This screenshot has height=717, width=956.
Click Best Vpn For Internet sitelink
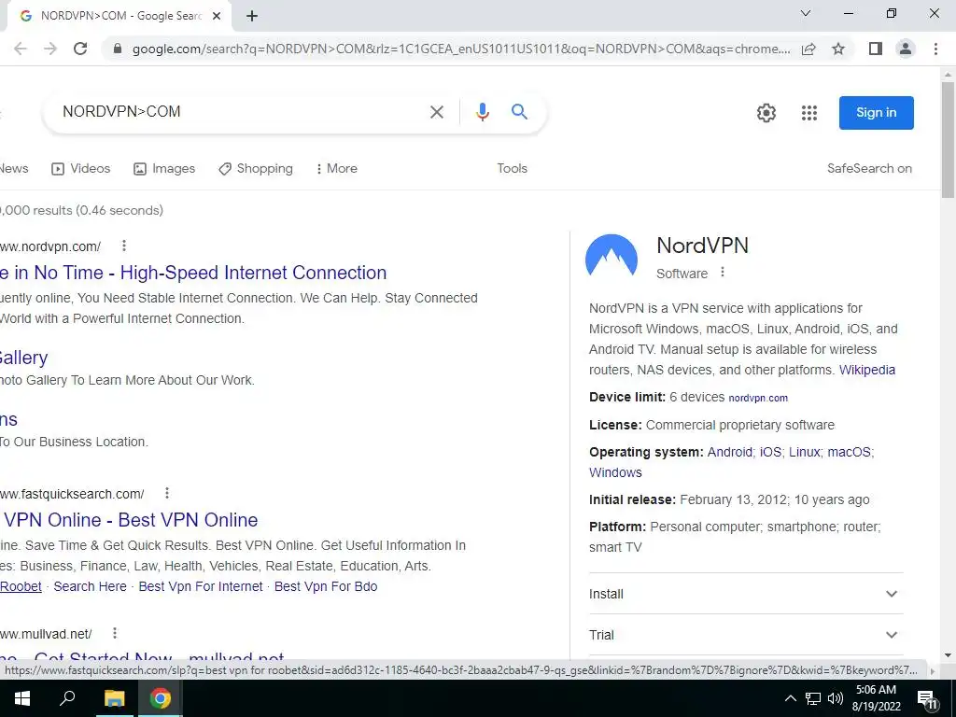[201, 586]
